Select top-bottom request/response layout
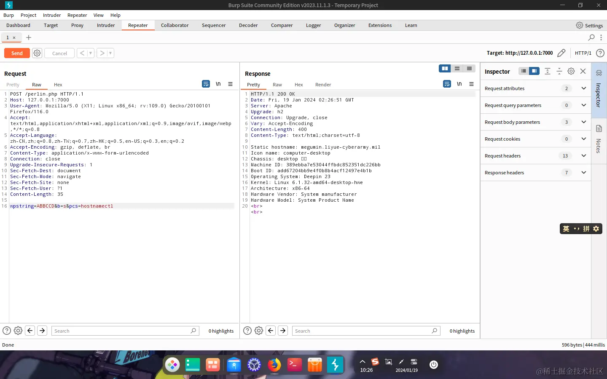This screenshot has height=379, width=607. coord(457,69)
